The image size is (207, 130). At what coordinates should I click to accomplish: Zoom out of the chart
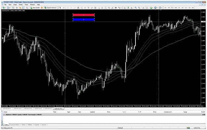pyautogui.click(x=139, y=8)
